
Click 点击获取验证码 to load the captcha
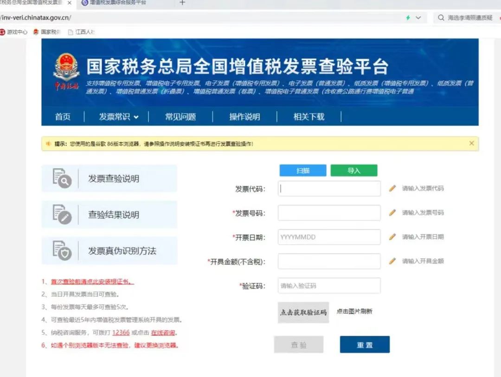click(303, 312)
